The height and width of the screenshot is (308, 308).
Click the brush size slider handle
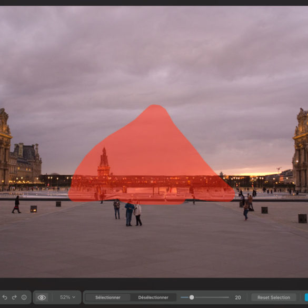point(192,297)
